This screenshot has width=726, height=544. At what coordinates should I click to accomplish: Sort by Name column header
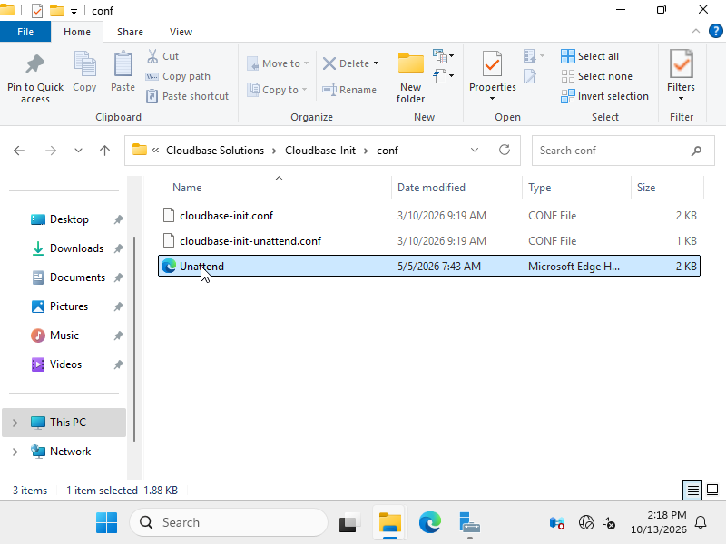[187, 188]
